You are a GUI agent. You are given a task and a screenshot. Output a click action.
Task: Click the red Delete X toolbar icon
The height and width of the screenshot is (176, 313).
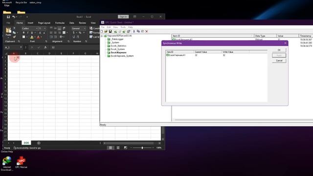147,31
